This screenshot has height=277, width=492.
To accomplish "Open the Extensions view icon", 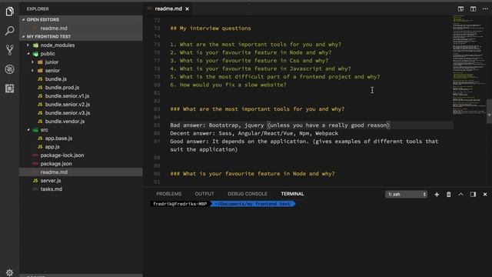I will (9, 88).
